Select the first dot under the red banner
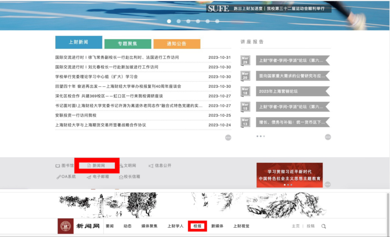This screenshot has width=390, height=237. point(169,21)
